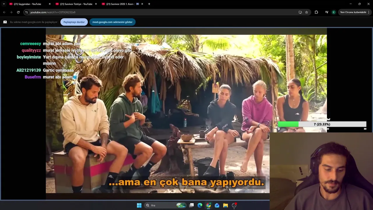This screenshot has width=373, height=210.
Task: Open the Chrome profile avatar E
Action: [x=334, y=12]
